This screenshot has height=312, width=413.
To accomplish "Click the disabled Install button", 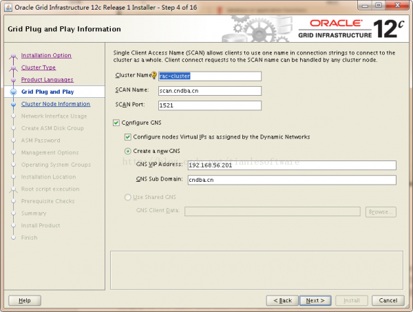I will [x=351, y=300].
